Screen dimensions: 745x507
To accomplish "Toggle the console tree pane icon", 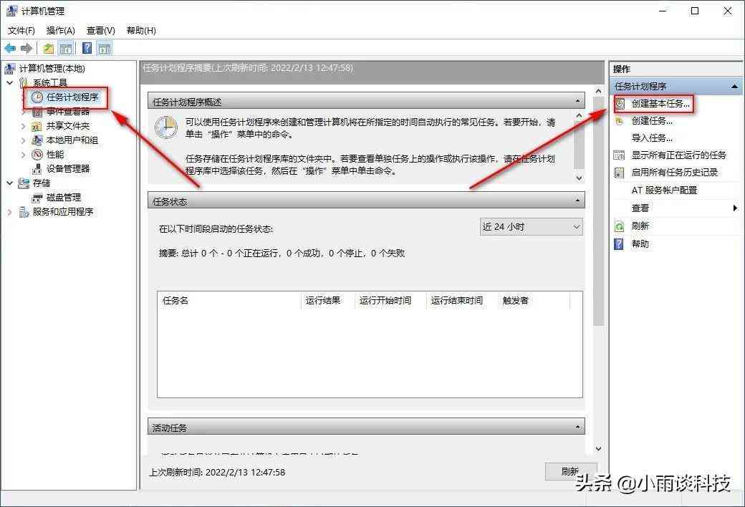I will coord(66,48).
